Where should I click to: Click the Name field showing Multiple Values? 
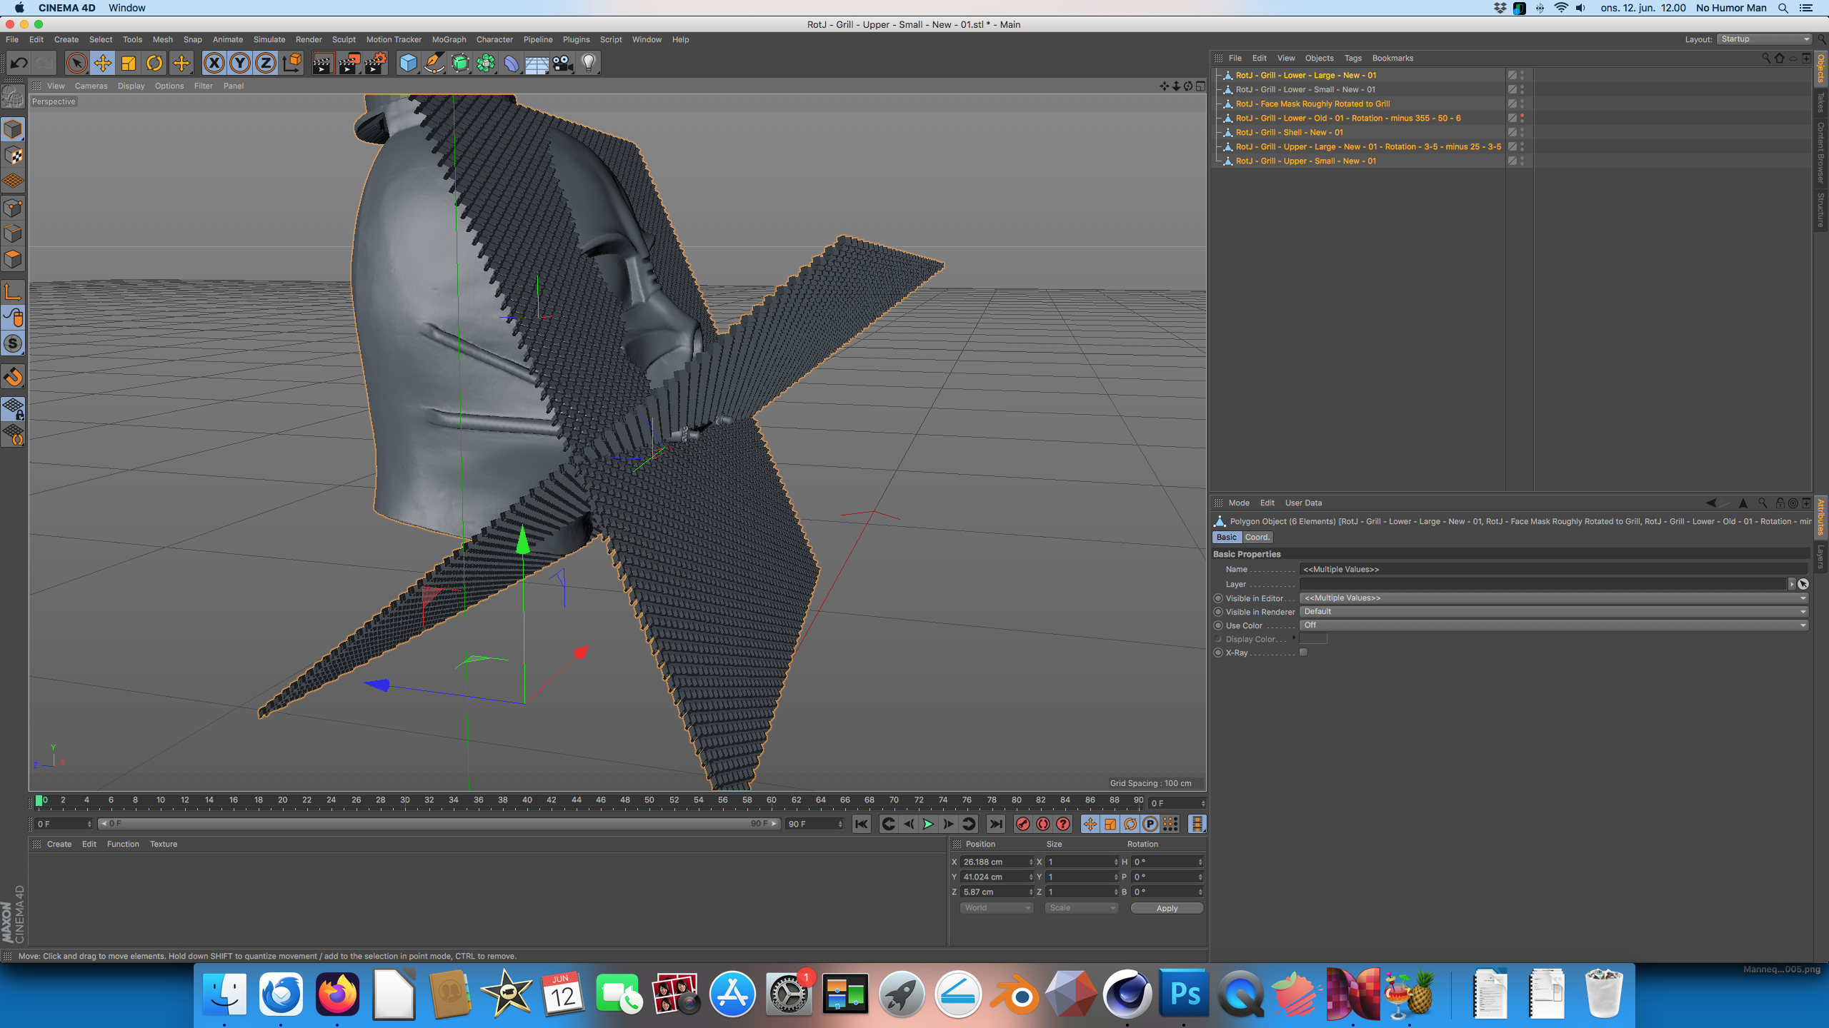(1553, 570)
